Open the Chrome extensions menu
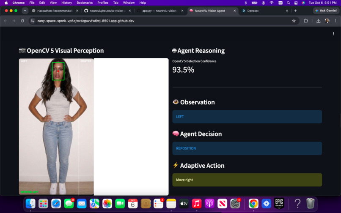Screen dimensions: 341x213 pyautogui.click(x=306, y=21)
